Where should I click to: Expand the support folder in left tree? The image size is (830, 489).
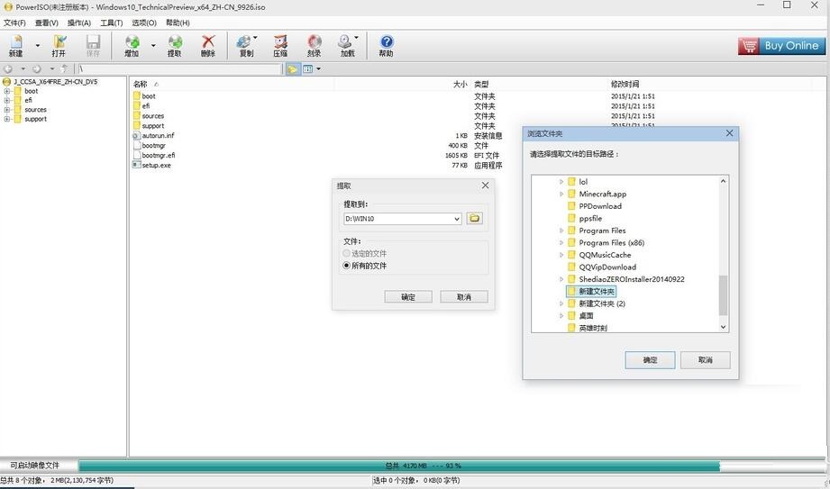[7, 119]
